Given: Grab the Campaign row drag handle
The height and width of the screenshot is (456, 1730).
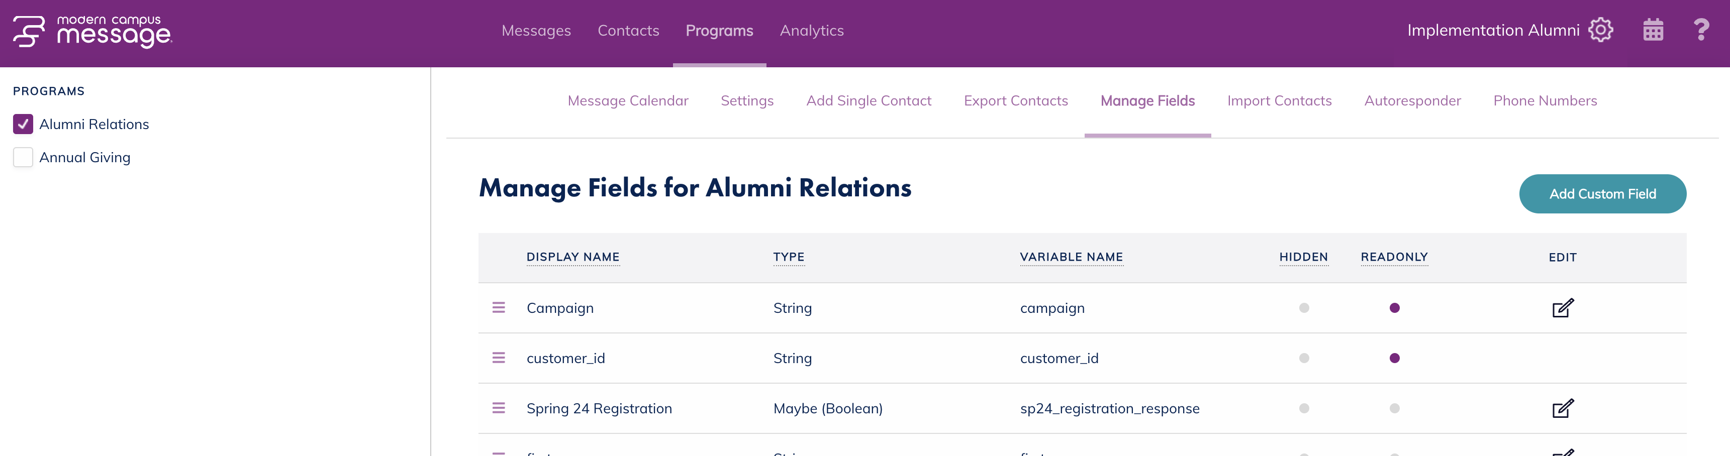Looking at the screenshot, I should pyautogui.click(x=498, y=308).
